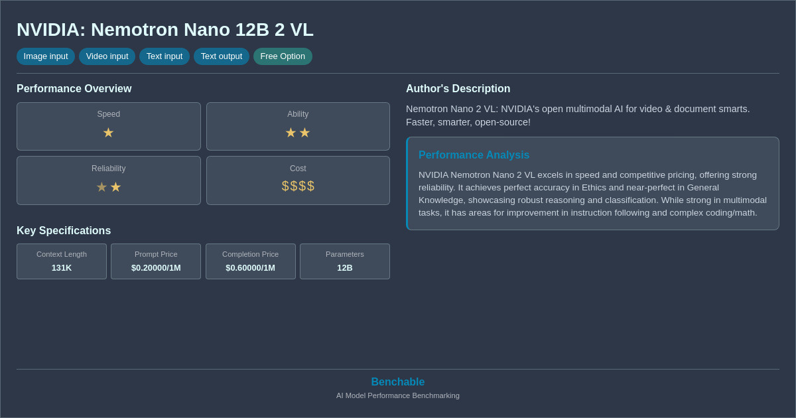Select the filled Reliability star icon
The image size is (796, 418).
tap(115, 186)
